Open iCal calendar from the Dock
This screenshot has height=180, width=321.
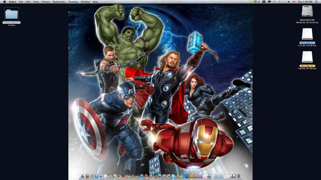[x=110, y=176]
